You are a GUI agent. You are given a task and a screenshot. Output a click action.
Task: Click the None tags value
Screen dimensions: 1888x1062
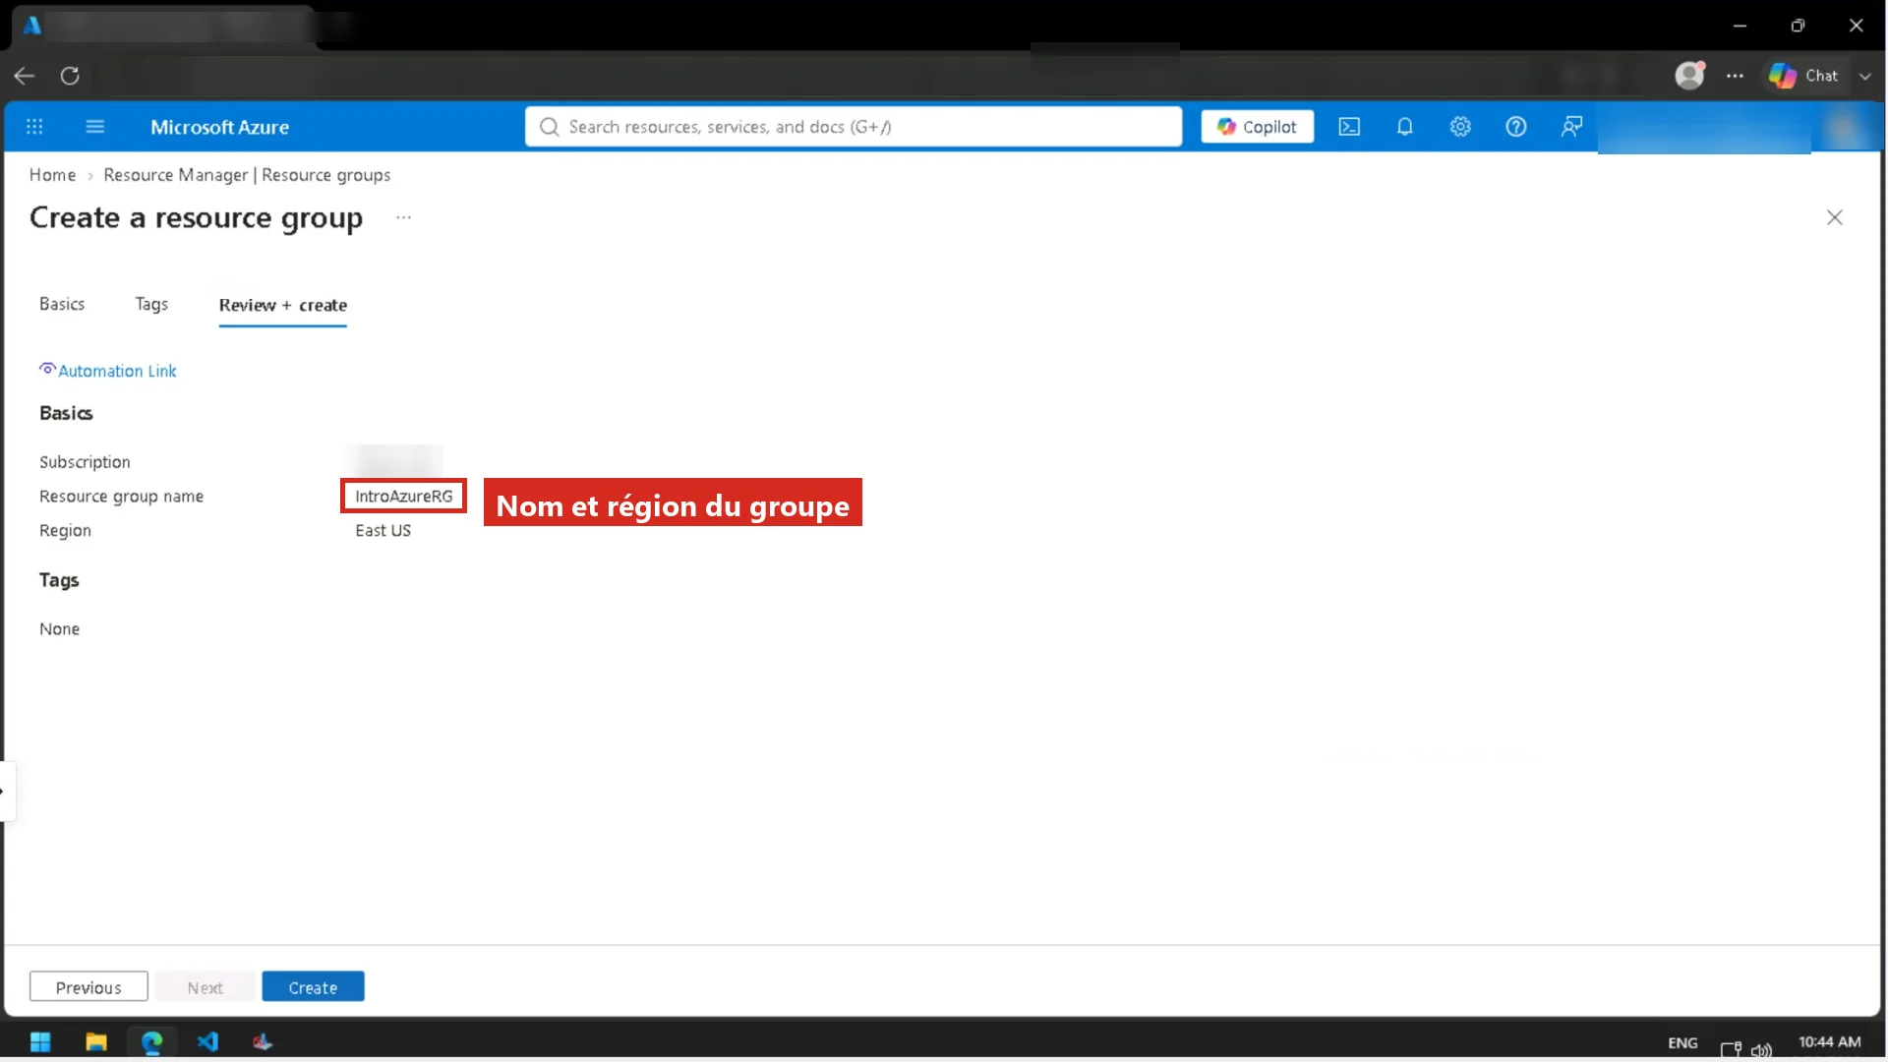59,629
